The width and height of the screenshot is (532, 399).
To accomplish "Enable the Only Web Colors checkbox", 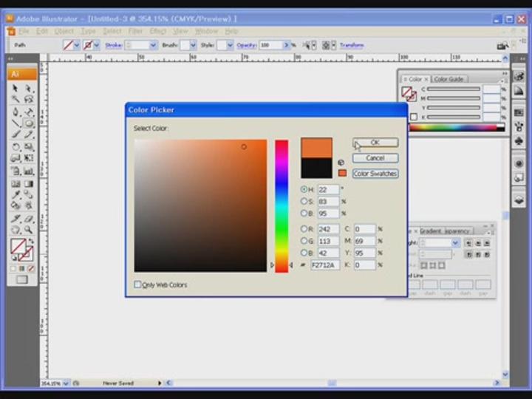I will (x=137, y=284).
